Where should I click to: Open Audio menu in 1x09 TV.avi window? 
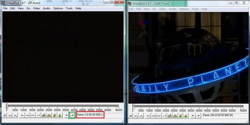point(173,9)
